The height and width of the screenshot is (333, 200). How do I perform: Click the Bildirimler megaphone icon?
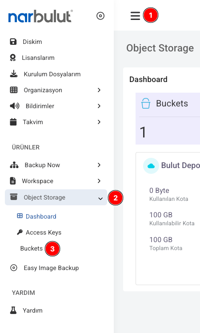pos(15,106)
